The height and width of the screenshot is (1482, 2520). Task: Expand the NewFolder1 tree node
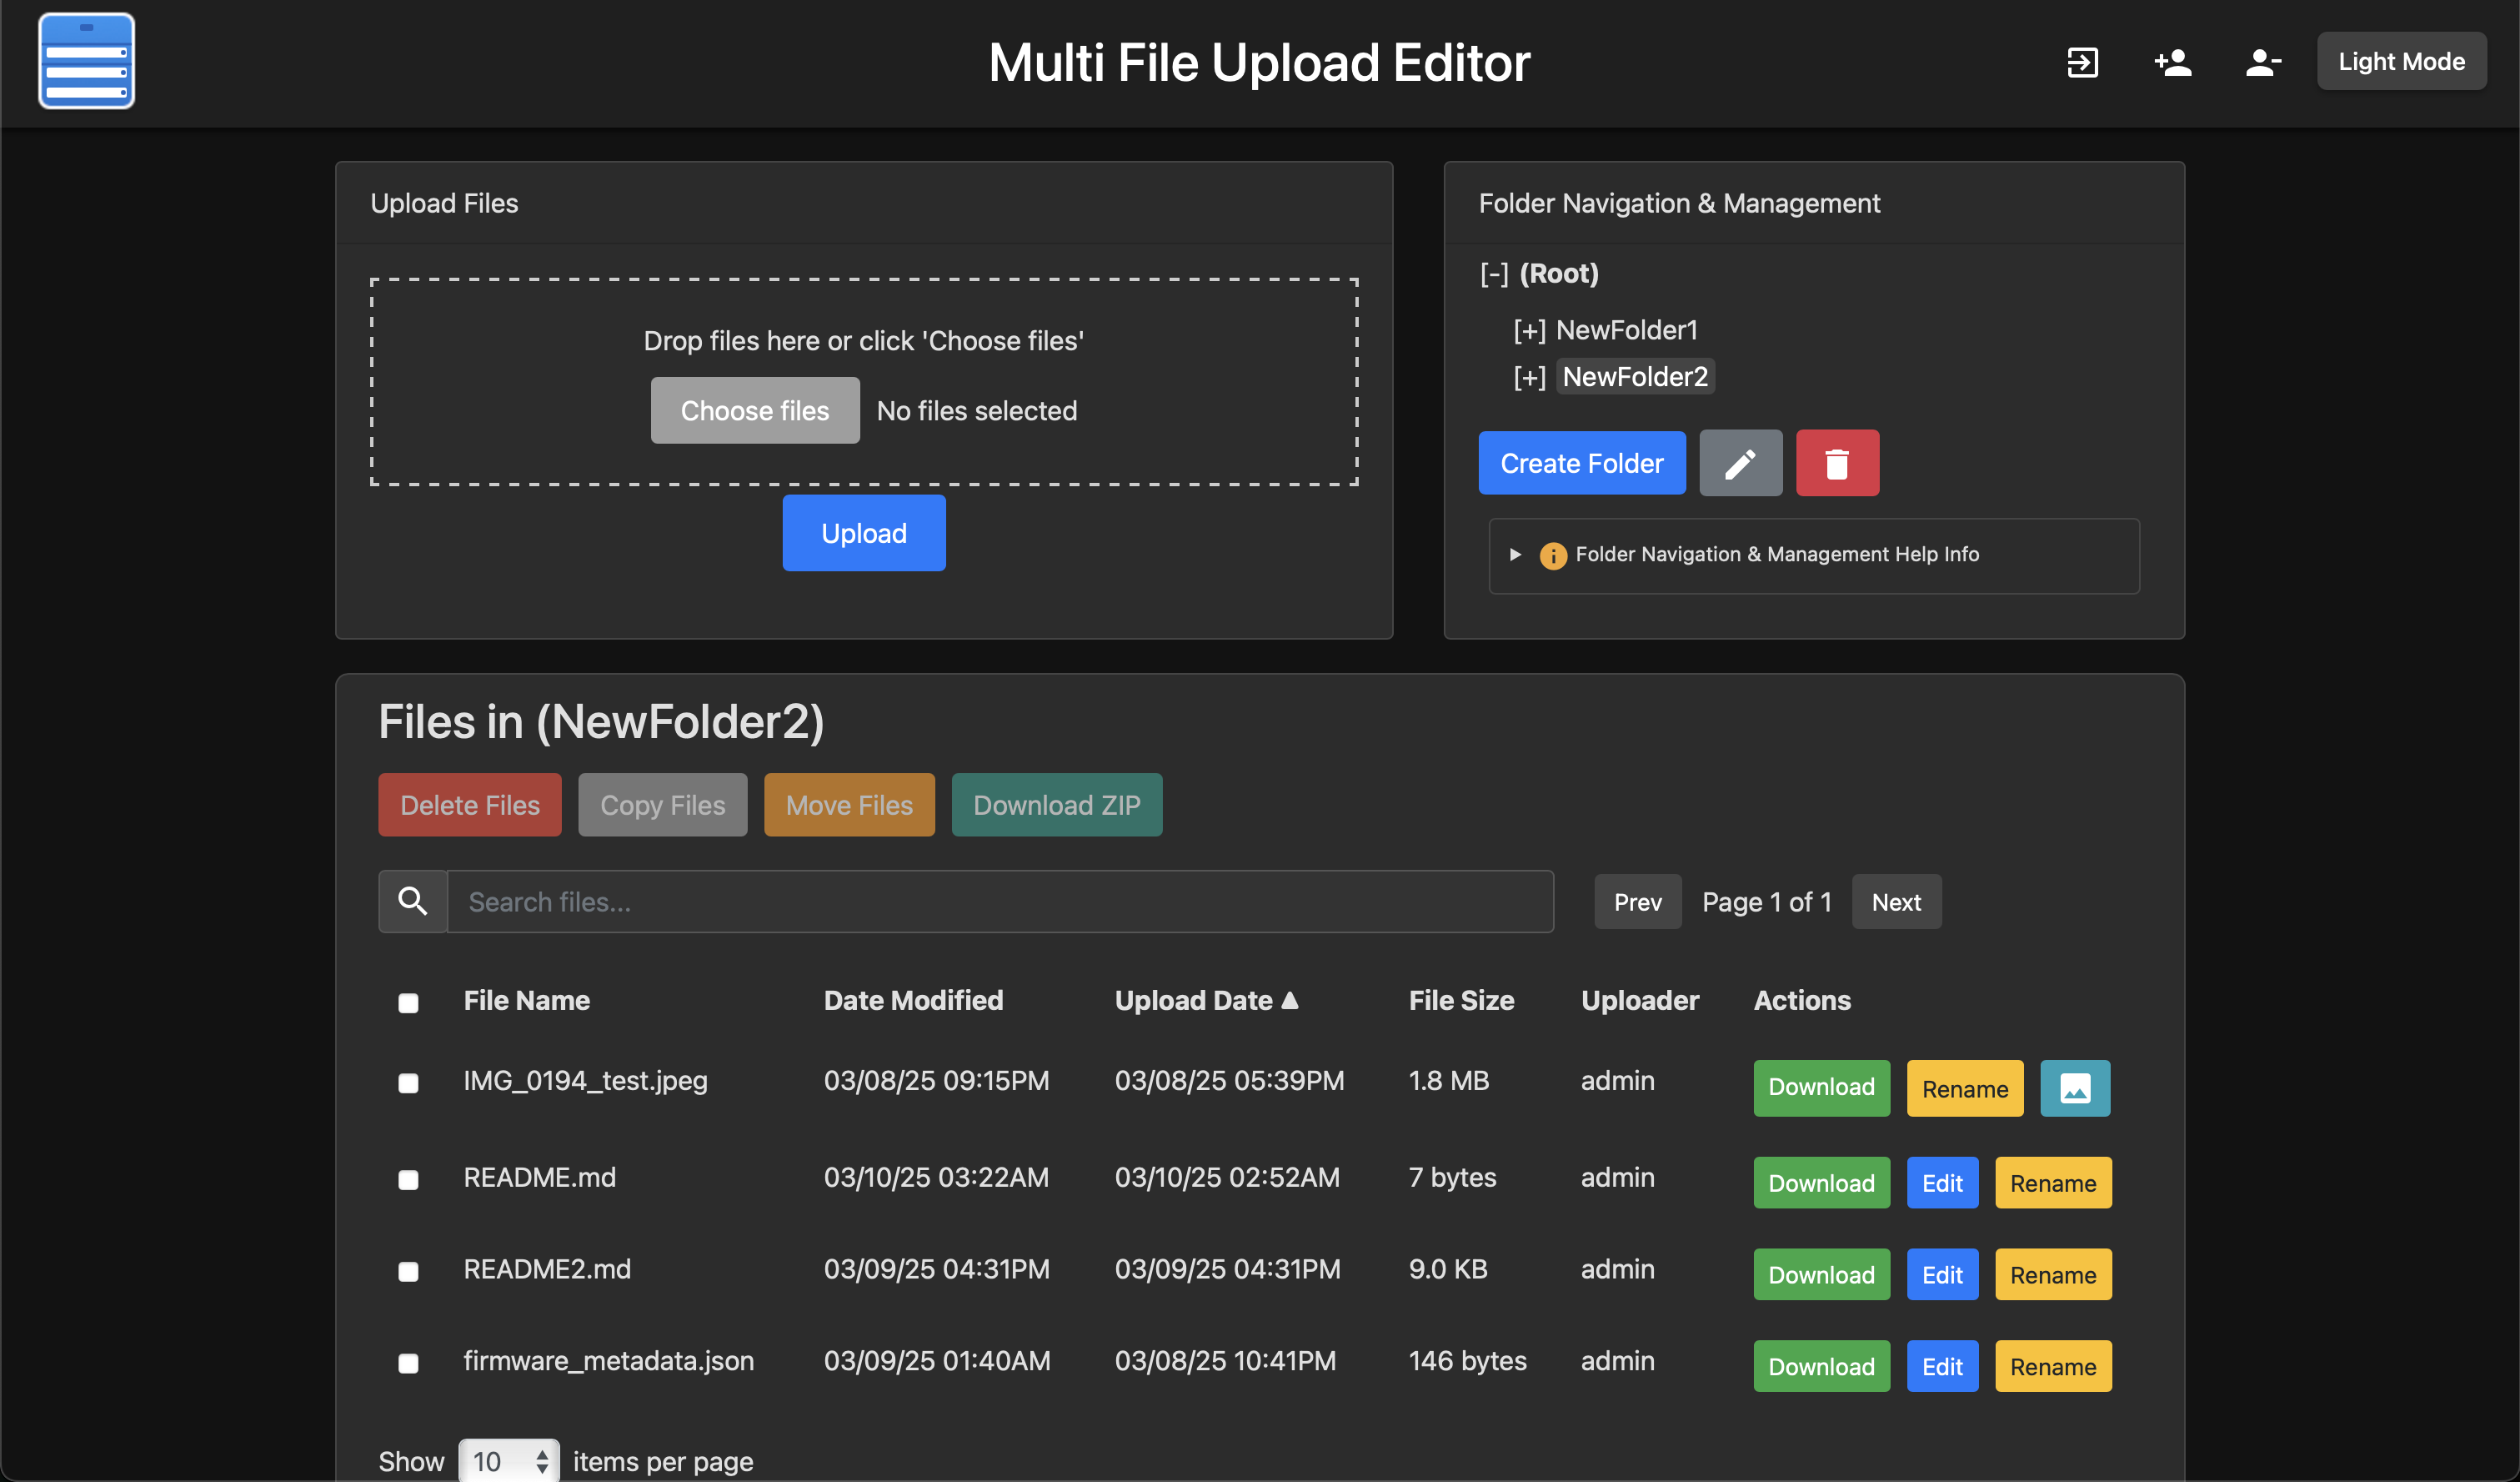tap(1529, 330)
